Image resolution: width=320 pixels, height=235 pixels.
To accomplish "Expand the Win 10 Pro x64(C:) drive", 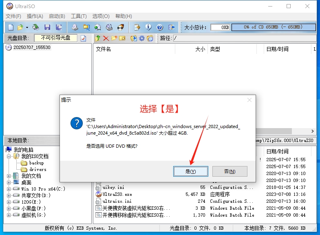I will pos(9,189).
